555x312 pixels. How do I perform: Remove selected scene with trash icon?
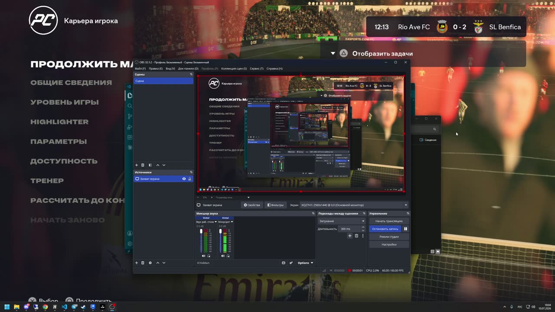(x=143, y=165)
